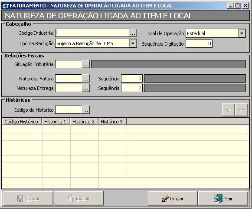This screenshot has height=209, width=252.
Task: Open Natureza Entrega lookup ellipsis button
Action: (85, 88)
